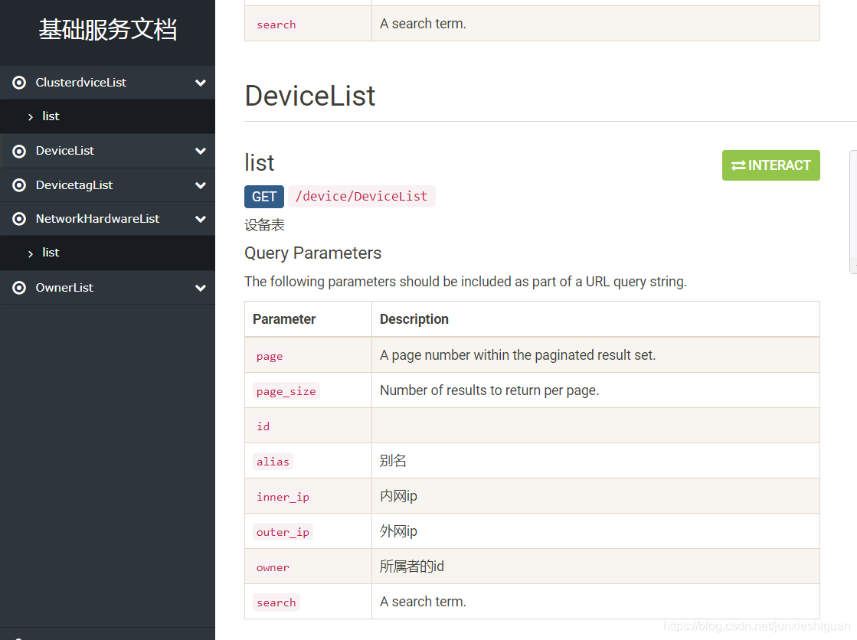Select list under ClusterdviceList
This screenshot has height=640, width=857.
108,116
